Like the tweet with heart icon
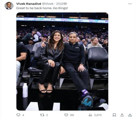This screenshot has width=136, height=119. click(66, 115)
